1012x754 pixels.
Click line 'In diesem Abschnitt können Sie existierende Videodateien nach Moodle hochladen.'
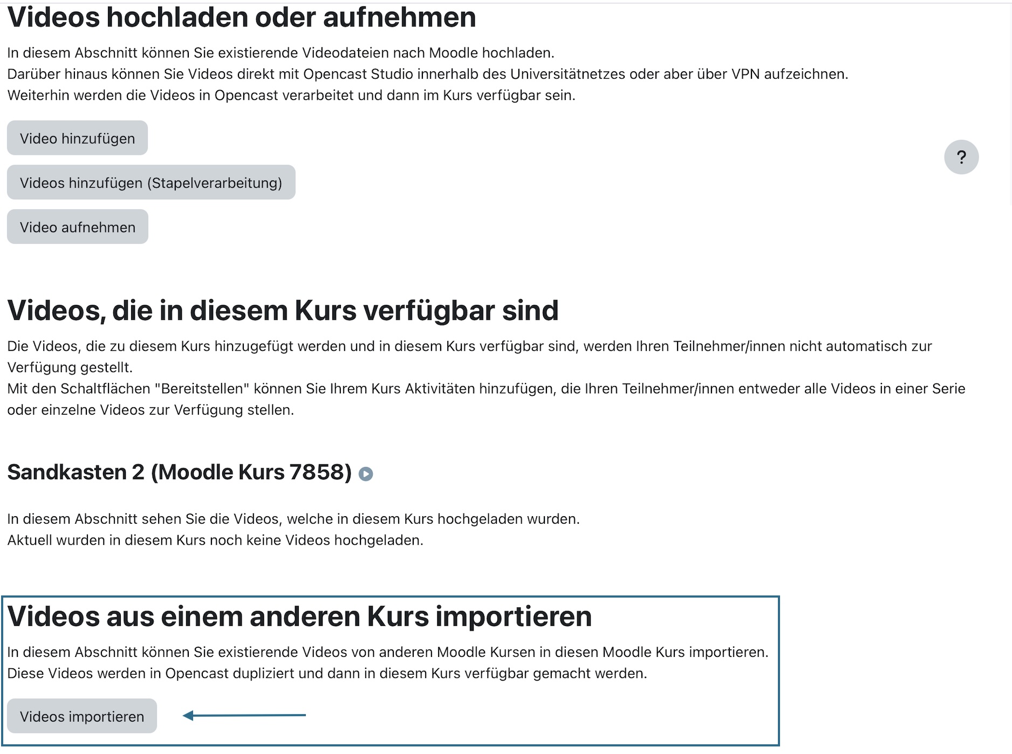[281, 53]
